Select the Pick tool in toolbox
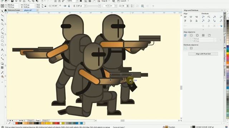The width and height of the screenshot is (229, 128). (2, 11)
